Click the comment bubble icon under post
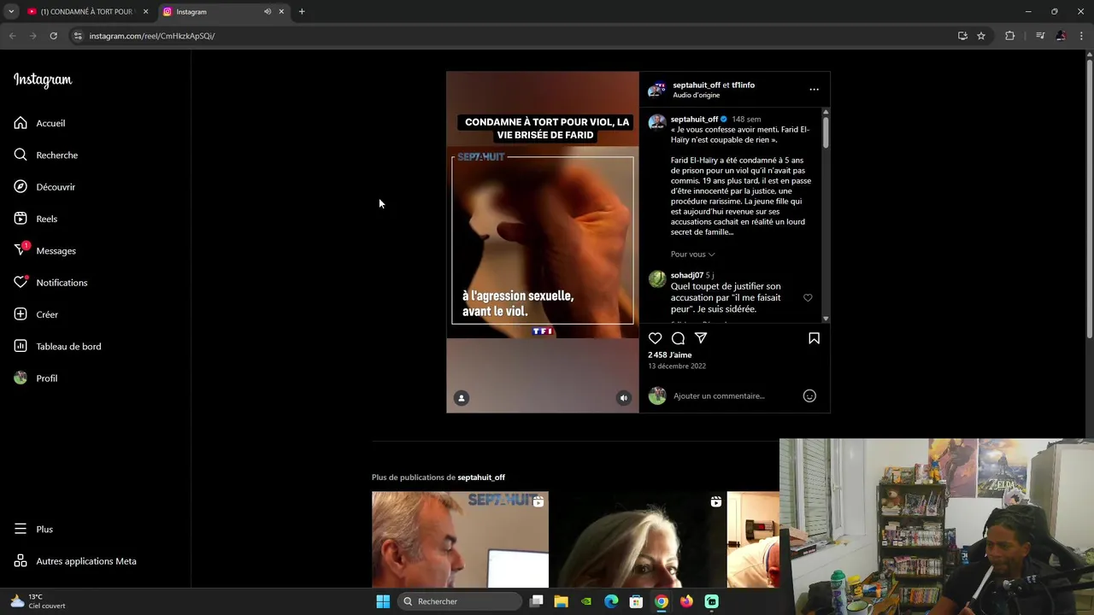This screenshot has width=1094, height=615. 678,338
